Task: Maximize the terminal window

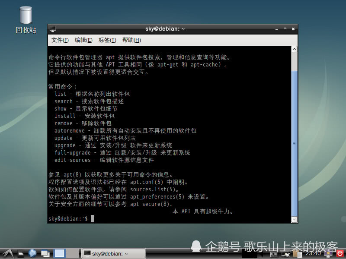Action: point(285,29)
